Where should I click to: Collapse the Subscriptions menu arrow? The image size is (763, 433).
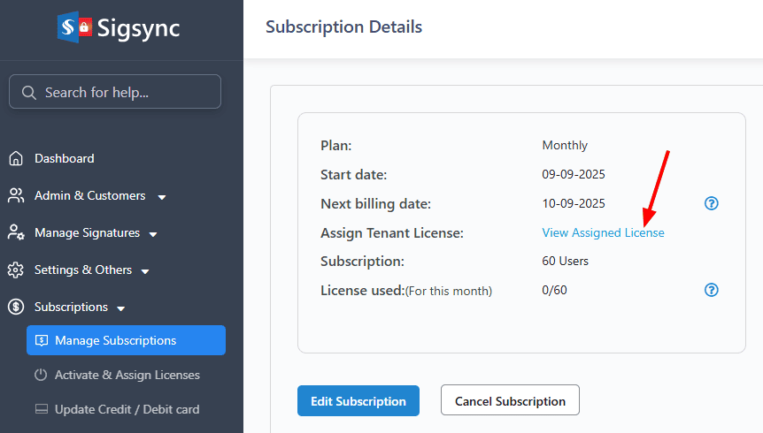point(121,308)
